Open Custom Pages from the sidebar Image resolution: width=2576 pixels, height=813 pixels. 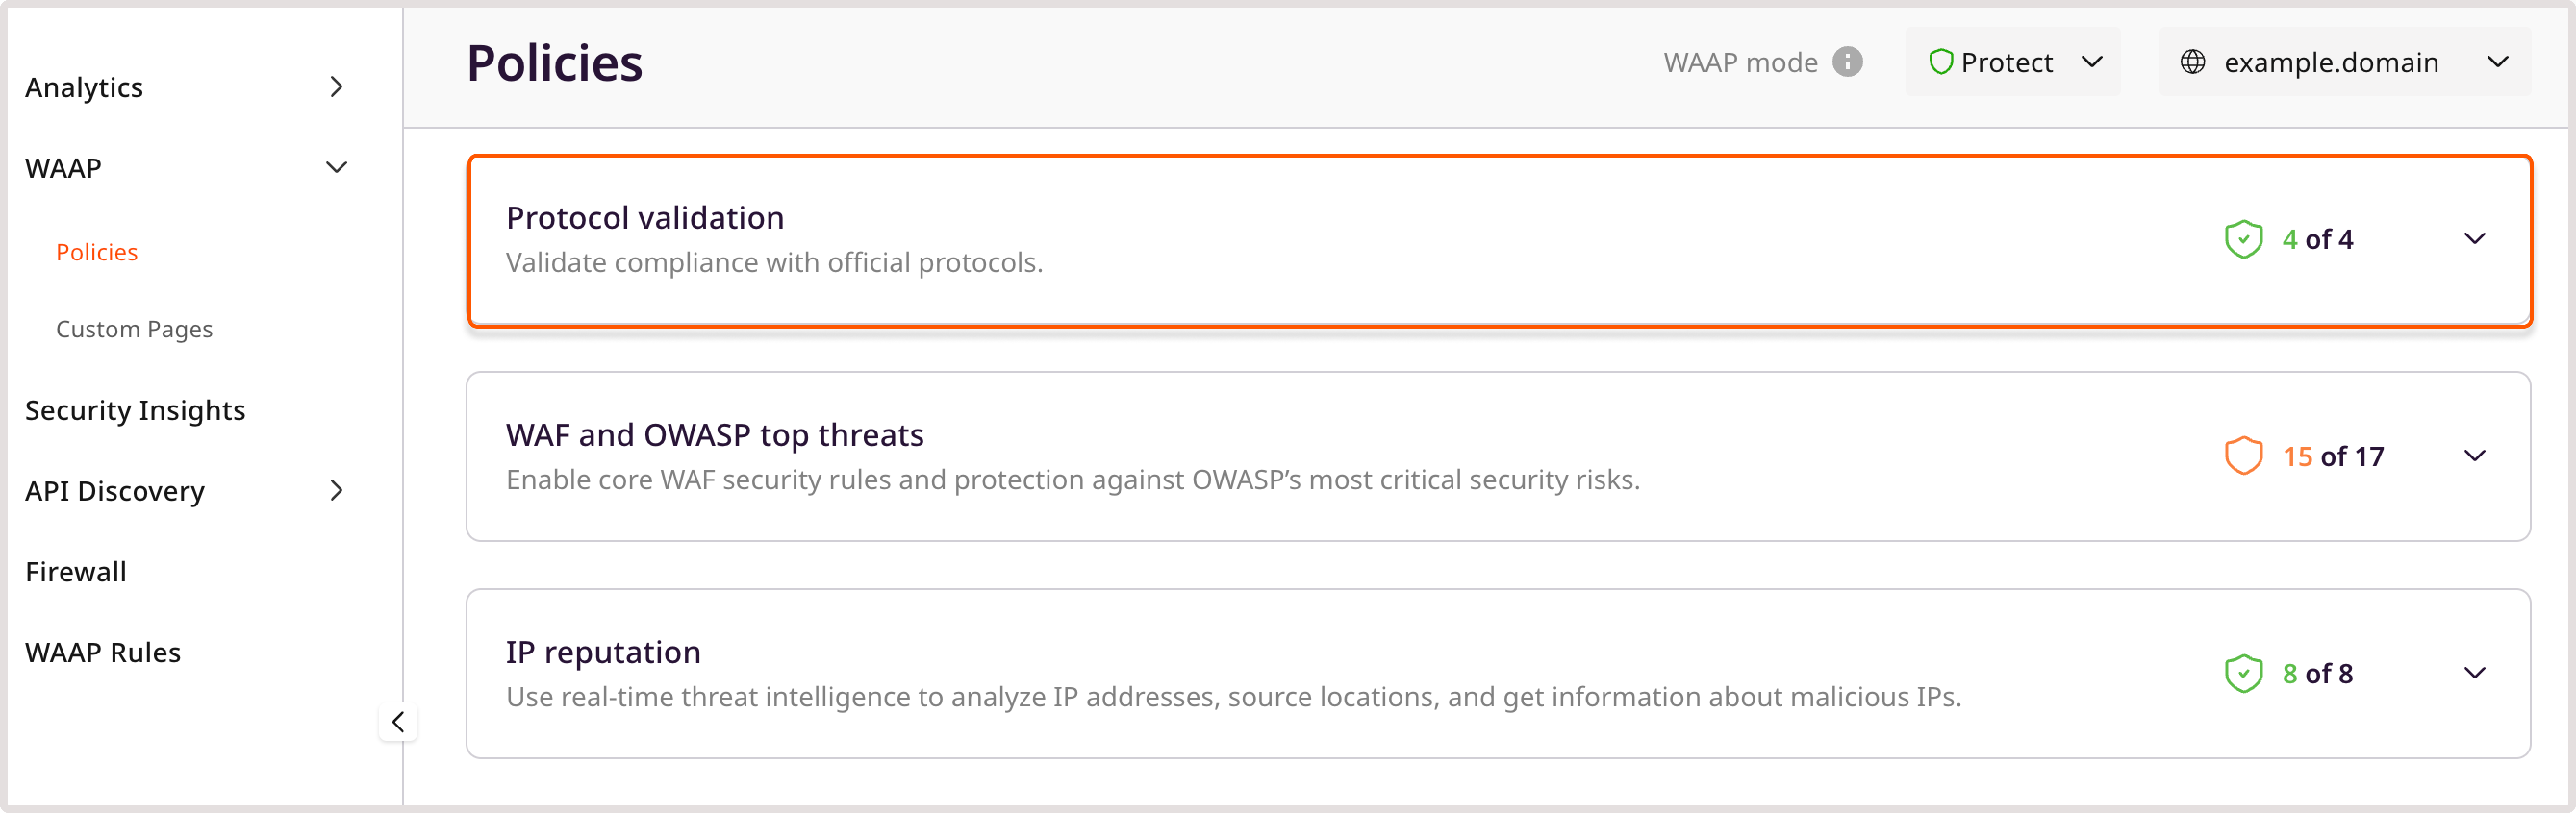tap(134, 328)
